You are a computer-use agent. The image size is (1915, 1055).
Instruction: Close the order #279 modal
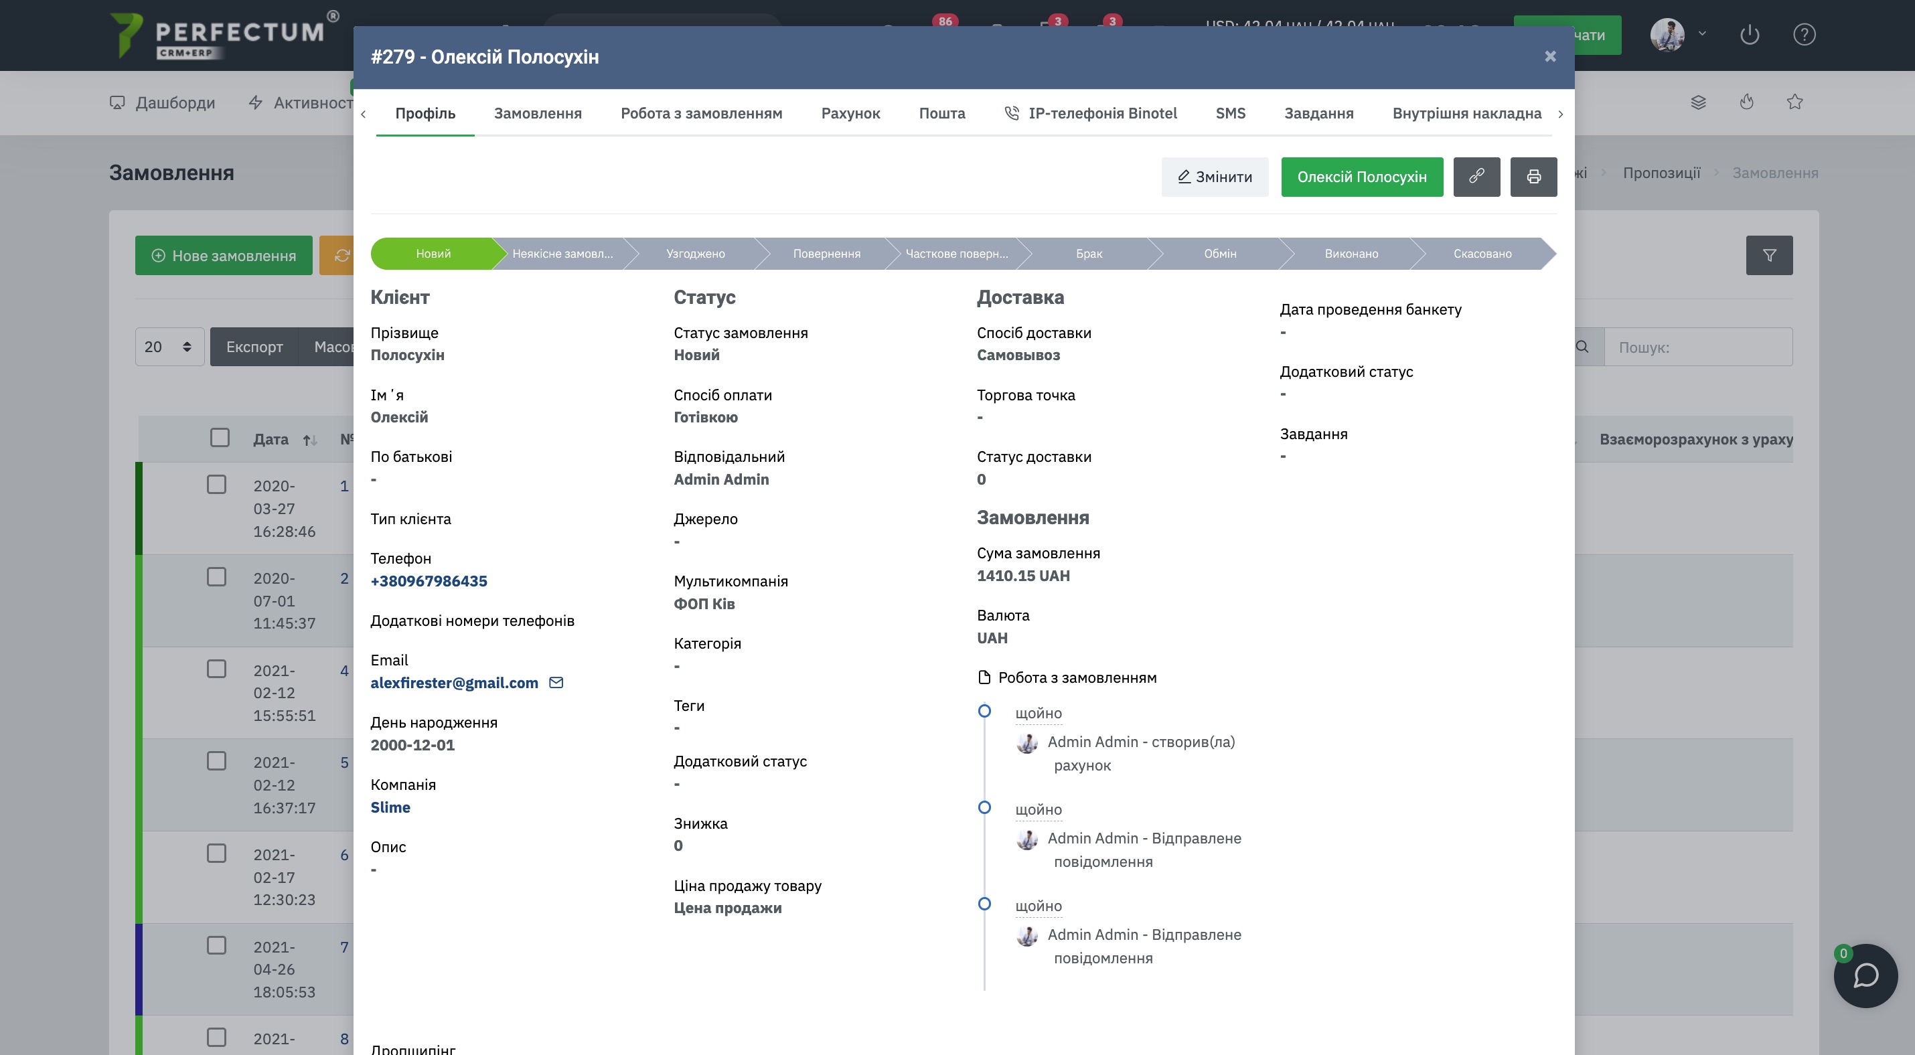1550,56
